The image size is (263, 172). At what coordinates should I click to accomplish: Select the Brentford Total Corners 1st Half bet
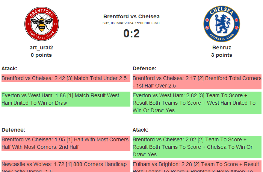tap(197, 82)
